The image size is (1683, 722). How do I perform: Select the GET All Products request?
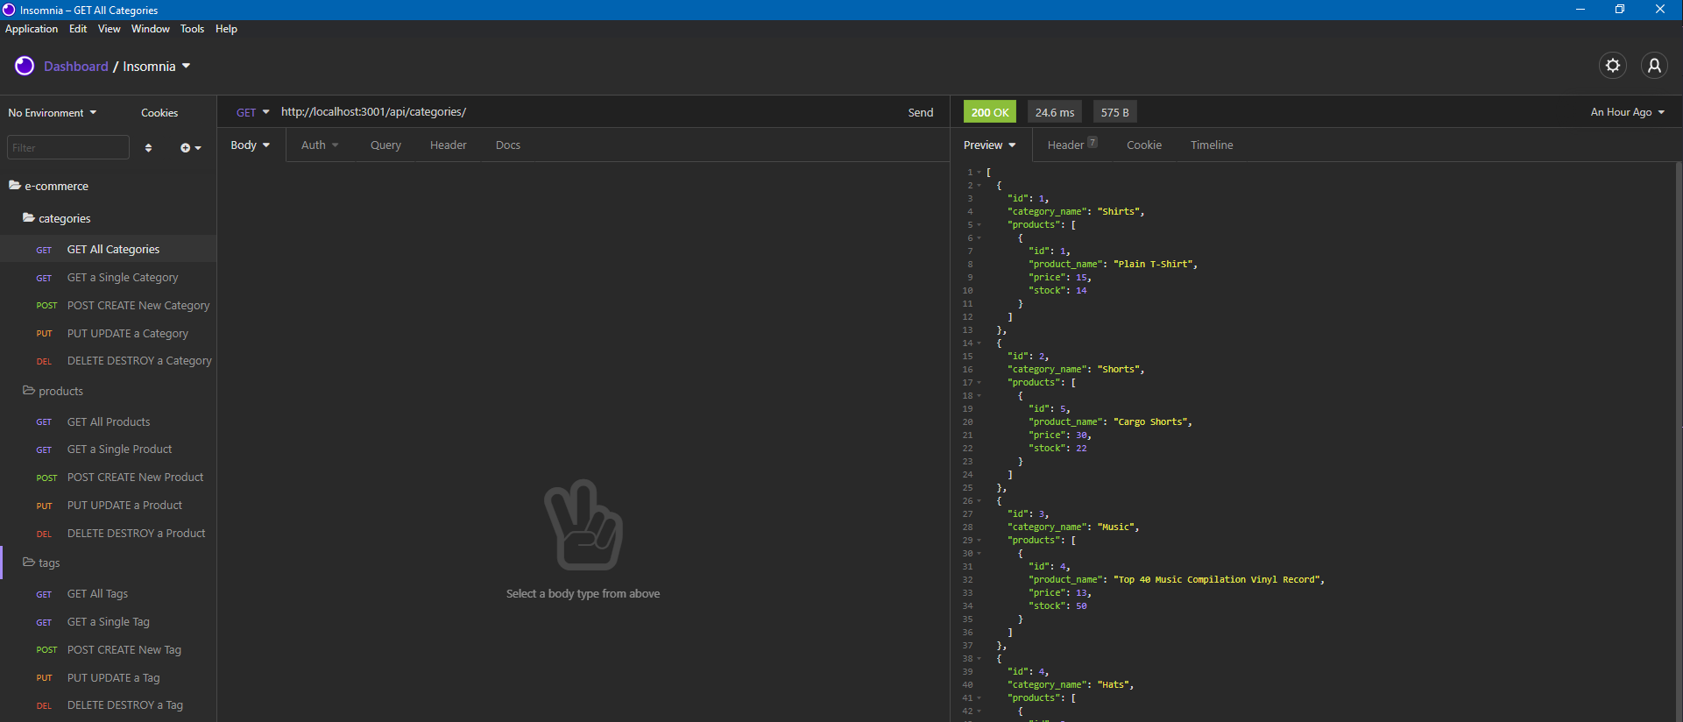(x=108, y=421)
